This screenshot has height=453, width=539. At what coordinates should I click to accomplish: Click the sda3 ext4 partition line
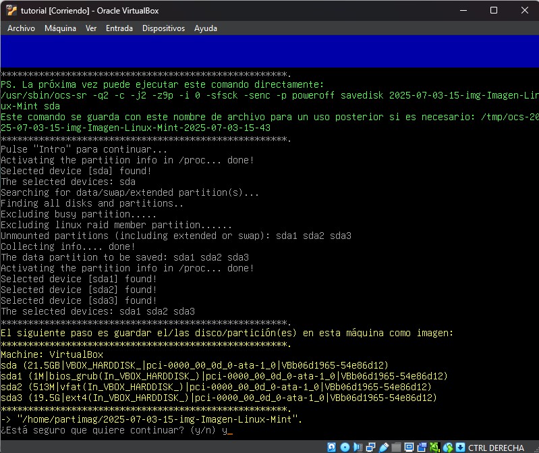(x=219, y=398)
